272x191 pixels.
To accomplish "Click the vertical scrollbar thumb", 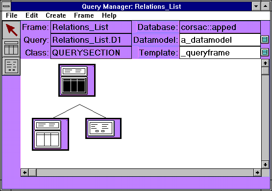I will [265, 71].
